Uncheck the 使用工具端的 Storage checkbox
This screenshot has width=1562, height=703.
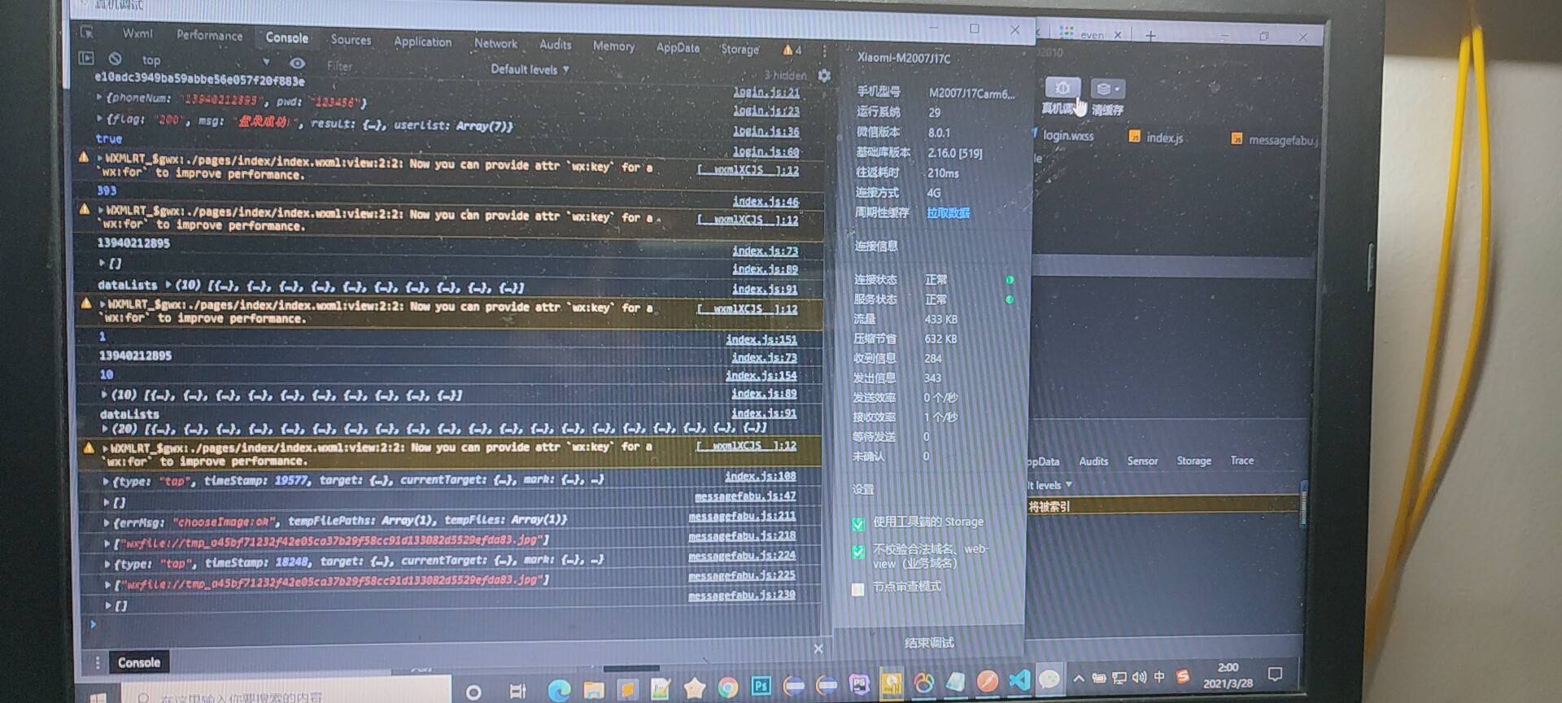tap(858, 524)
